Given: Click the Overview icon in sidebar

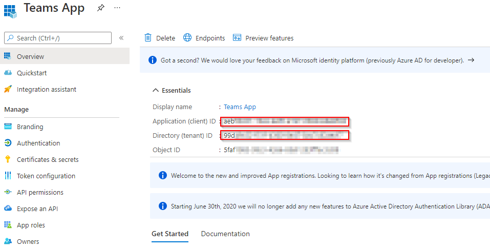Looking at the screenshot, I should (x=8, y=56).
